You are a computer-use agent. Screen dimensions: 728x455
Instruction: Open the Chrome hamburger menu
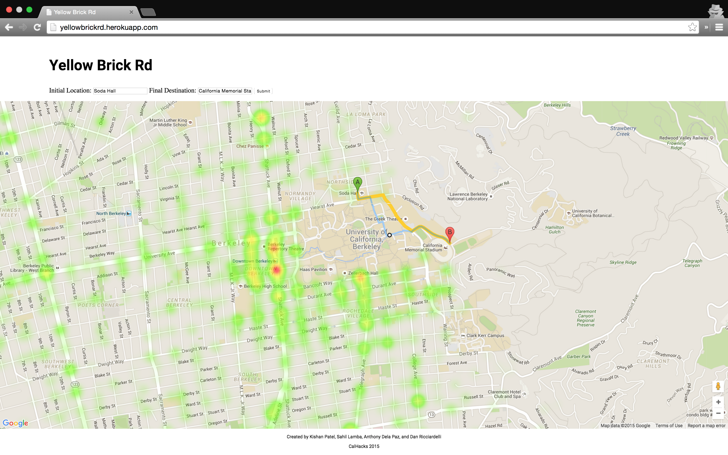point(719,27)
